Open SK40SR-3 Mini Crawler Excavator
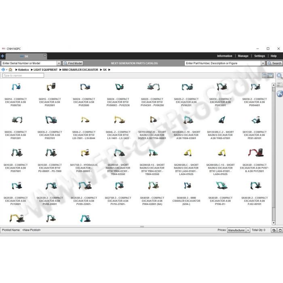 pyautogui.click(x=186, y=193)
